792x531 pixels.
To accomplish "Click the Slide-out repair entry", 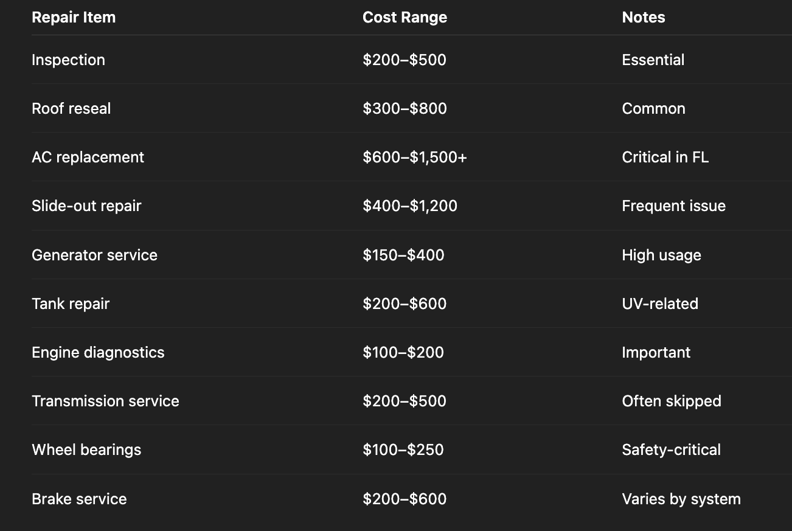I will point(86,206).
